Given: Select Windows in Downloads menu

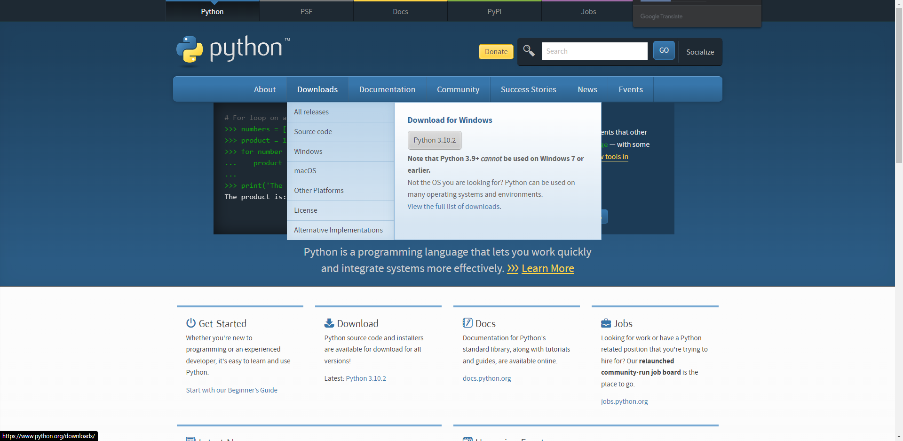Looking at the screenshot, I should [x=341, y=152].
